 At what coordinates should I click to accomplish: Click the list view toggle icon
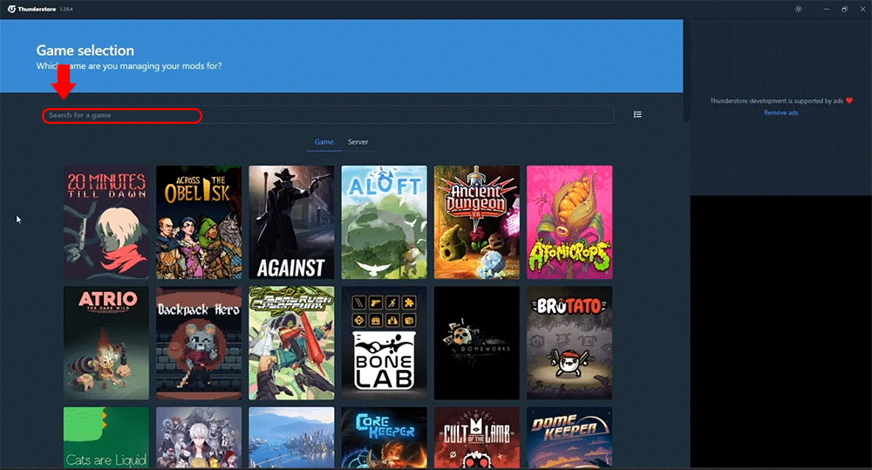pos(637,114)
